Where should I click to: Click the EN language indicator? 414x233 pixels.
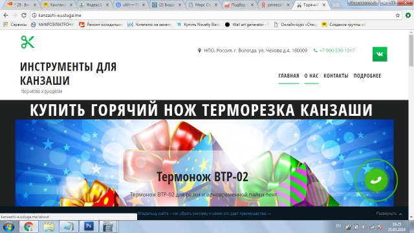[x=338, y=226]
